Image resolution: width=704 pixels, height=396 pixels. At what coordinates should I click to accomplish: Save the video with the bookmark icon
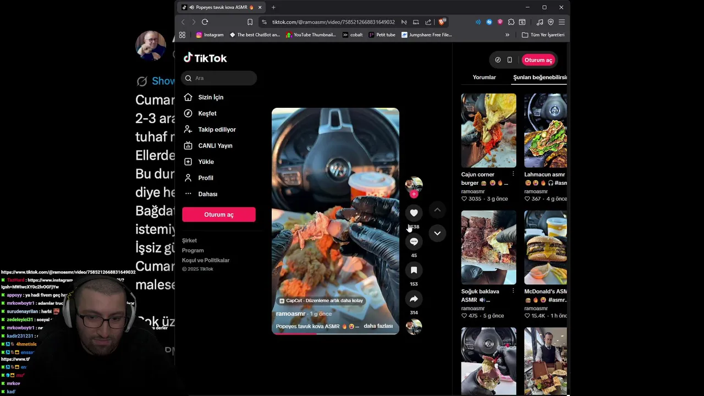[x=414, y=270]
